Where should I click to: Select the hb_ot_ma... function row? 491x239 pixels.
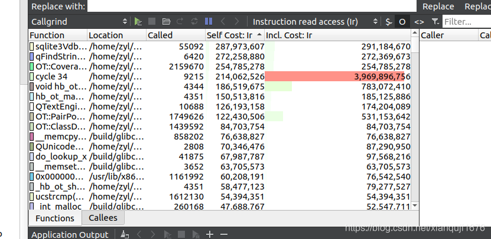coord(220,97)
